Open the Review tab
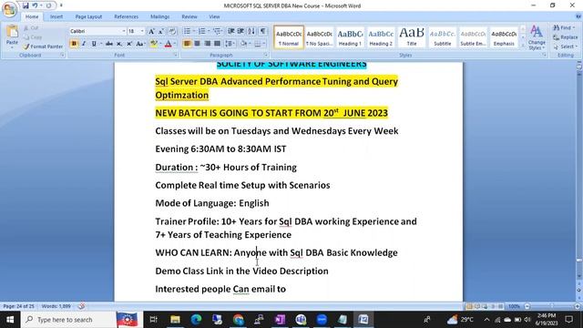Viewport: 583px width, 328px height. [189, 16]
